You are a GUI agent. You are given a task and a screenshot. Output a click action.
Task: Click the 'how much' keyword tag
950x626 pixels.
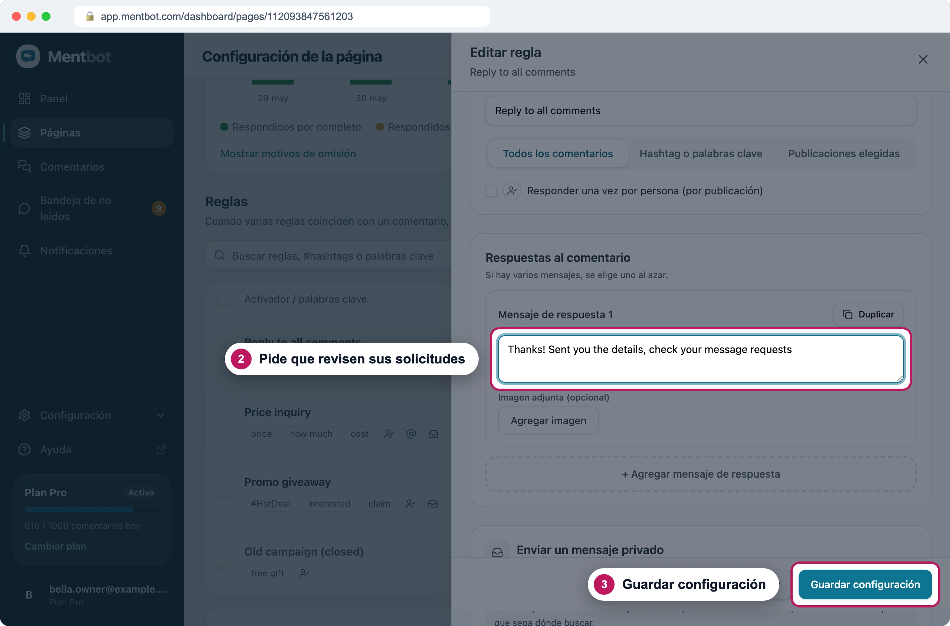click(x=311, y=434)
